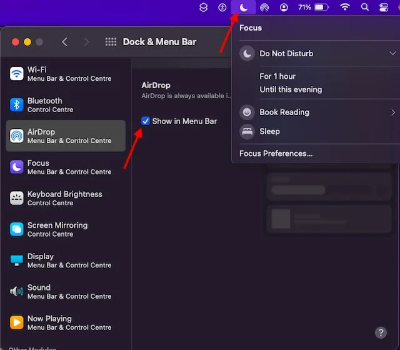Click Do Not Disturb label
This screenshot has width=400, height=350.
click(286, 53)
